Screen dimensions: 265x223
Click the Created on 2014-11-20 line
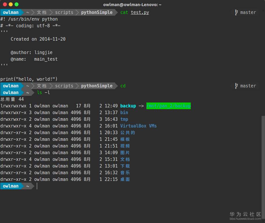click(x=38, y=39)
